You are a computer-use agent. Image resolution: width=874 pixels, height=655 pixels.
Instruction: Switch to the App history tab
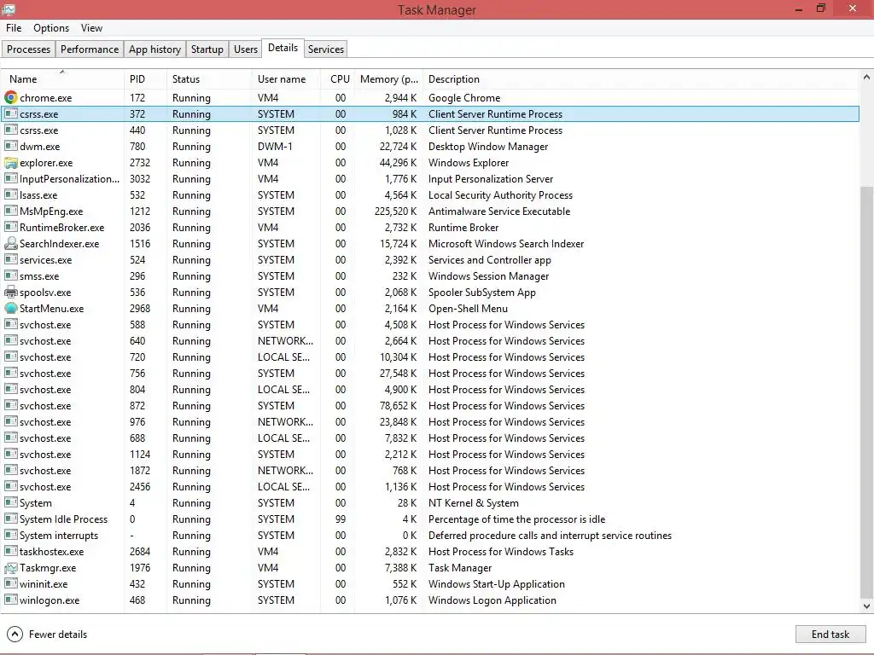click(155, 49)
